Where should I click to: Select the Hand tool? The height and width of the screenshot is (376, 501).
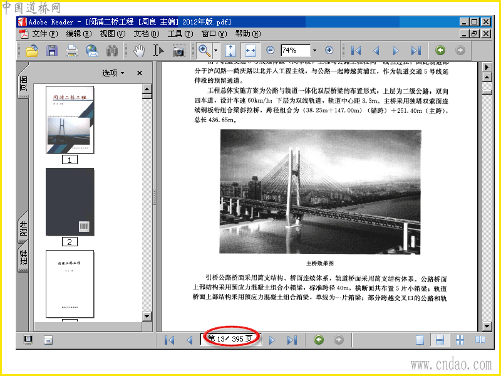(x=139, y=51)
